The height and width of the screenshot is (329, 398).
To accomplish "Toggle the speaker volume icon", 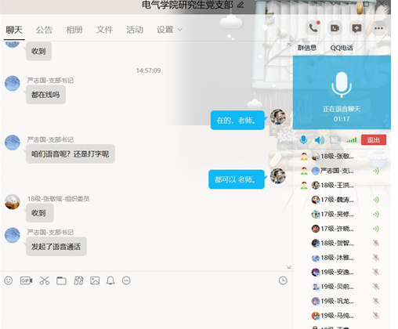I will click(319, 140).
